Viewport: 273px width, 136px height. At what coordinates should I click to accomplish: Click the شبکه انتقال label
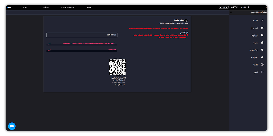pyautogui.click(x=184, y=32)
